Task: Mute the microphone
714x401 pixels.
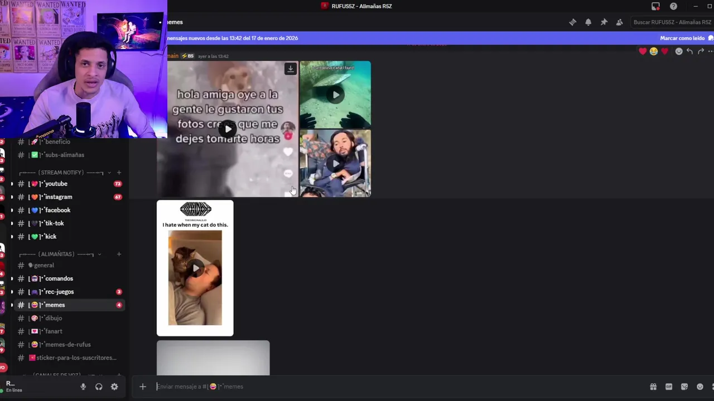Action: 83,387
